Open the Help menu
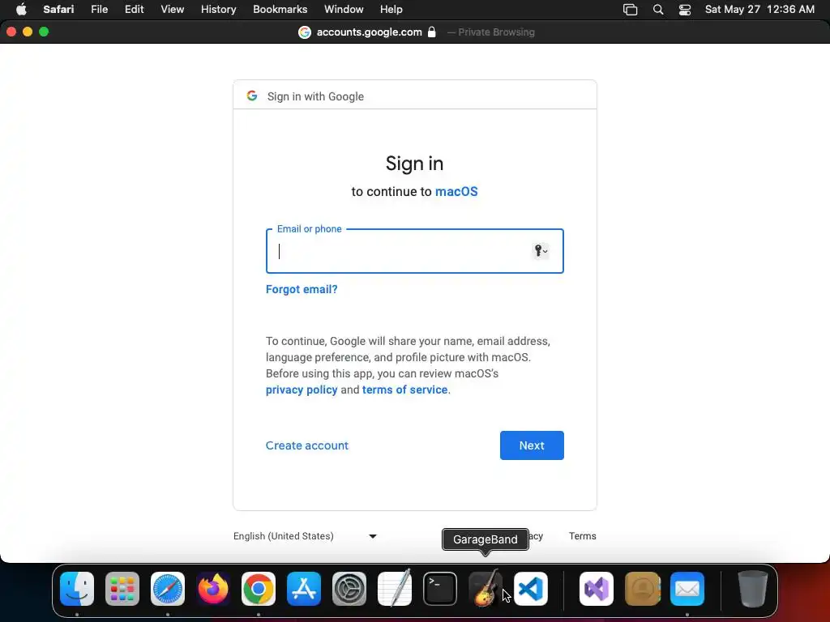Image resolution: width=830 pixels, height=622 pixels. point(391,10)
